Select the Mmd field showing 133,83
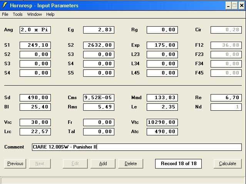The image size is (246, 184). coord(162,98)
